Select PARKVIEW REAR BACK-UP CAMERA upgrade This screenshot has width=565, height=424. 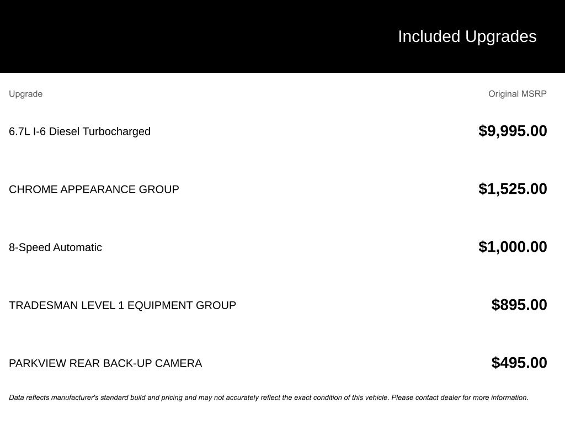pos(105,363)
